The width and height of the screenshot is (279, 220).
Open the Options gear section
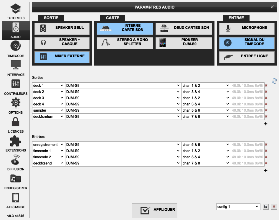tap(16, 106)
